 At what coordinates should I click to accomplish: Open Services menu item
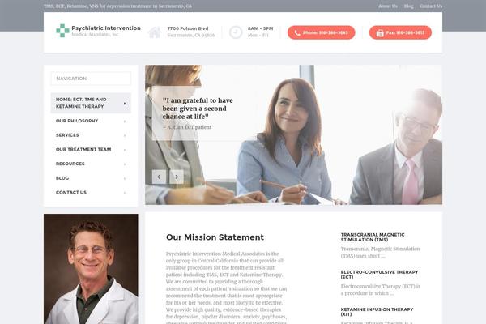point(91,135)
